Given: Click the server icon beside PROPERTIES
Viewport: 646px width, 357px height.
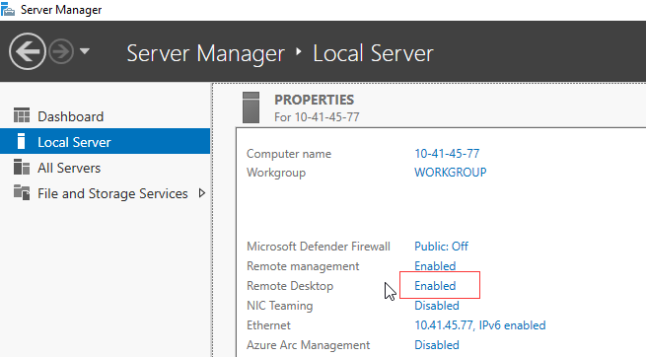Looking at the screenshot, I should (x=251, y=107).
